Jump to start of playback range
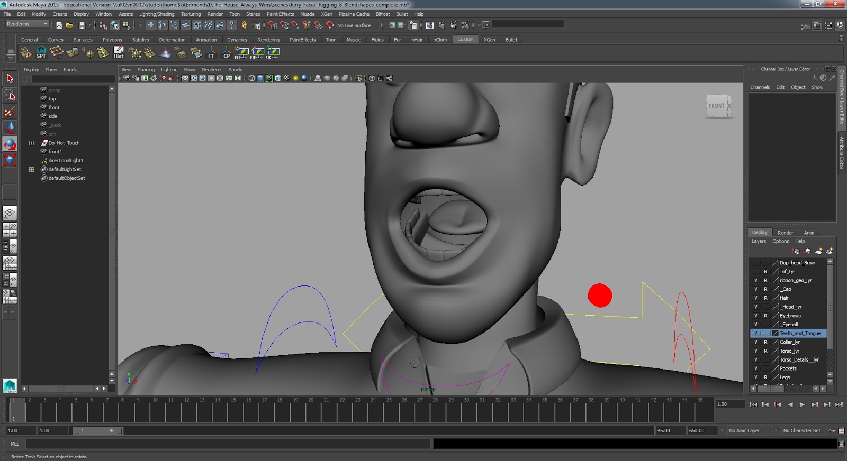This screenshot has height=461, width=847. 753,404
